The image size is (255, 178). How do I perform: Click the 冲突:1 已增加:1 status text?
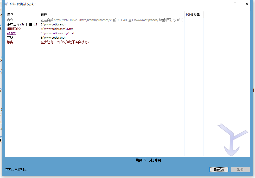pos(16,170)
